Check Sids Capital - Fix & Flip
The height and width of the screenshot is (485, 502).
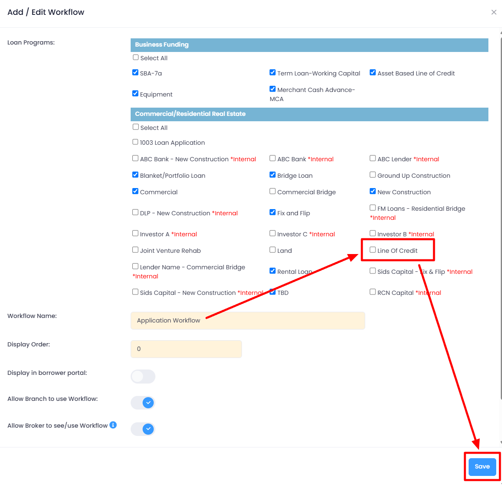point(373,271)
